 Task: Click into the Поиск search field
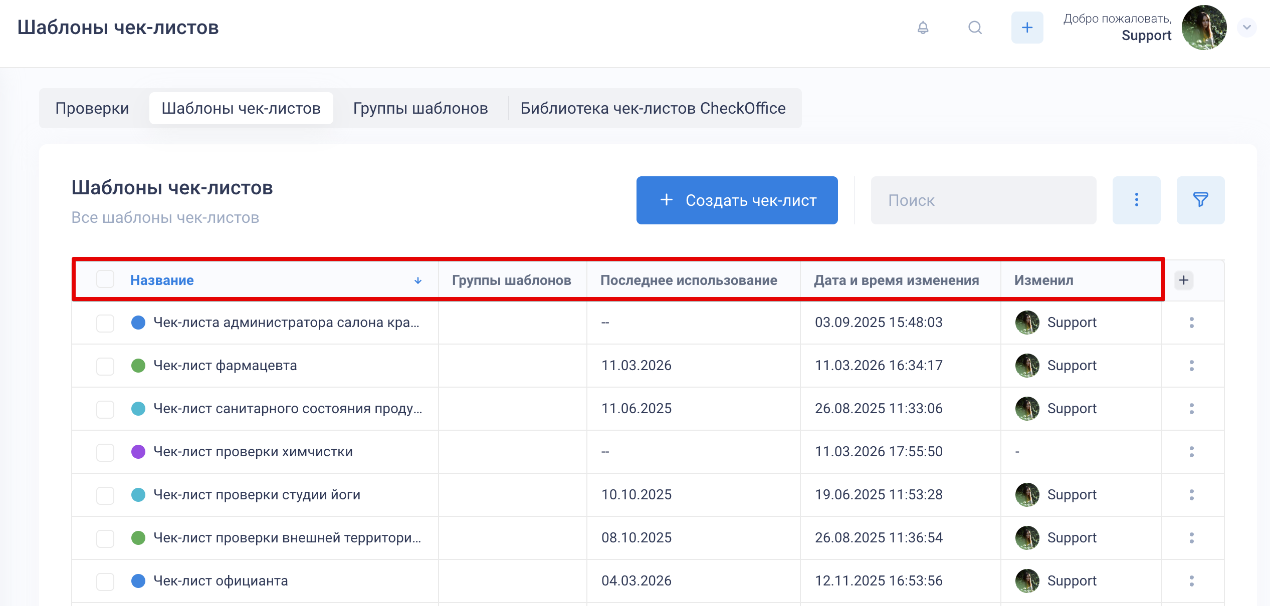[x=983, y=200]
